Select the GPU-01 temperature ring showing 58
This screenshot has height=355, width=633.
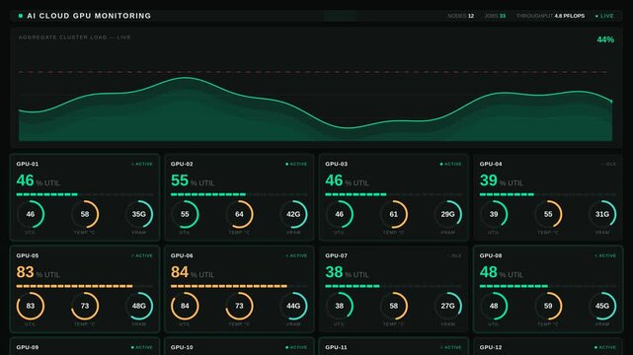pos(85,214)
